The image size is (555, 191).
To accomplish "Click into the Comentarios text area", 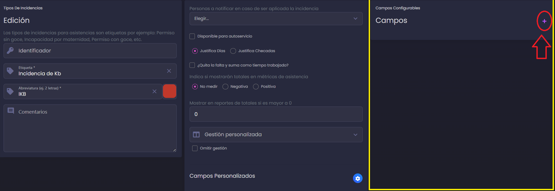I will pyautogui.click(x=90, y=128).
